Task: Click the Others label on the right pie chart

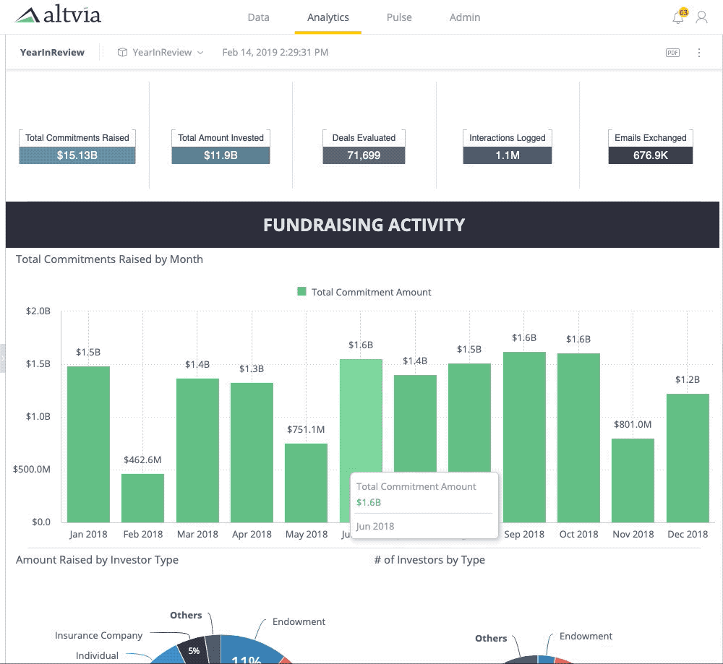Action: pos(491,638)
